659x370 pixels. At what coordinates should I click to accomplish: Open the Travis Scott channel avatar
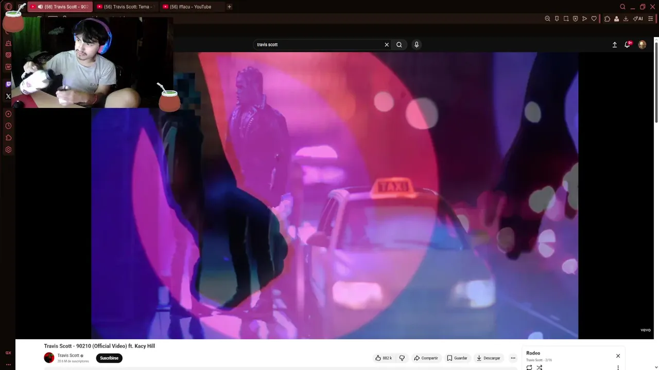click(x=49, y=358)
